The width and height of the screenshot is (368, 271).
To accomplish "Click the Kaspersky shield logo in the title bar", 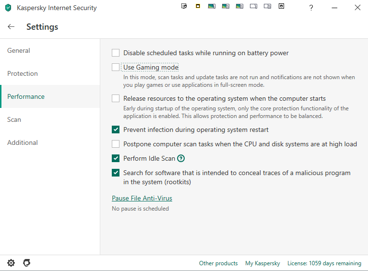I will coord(8,8).
